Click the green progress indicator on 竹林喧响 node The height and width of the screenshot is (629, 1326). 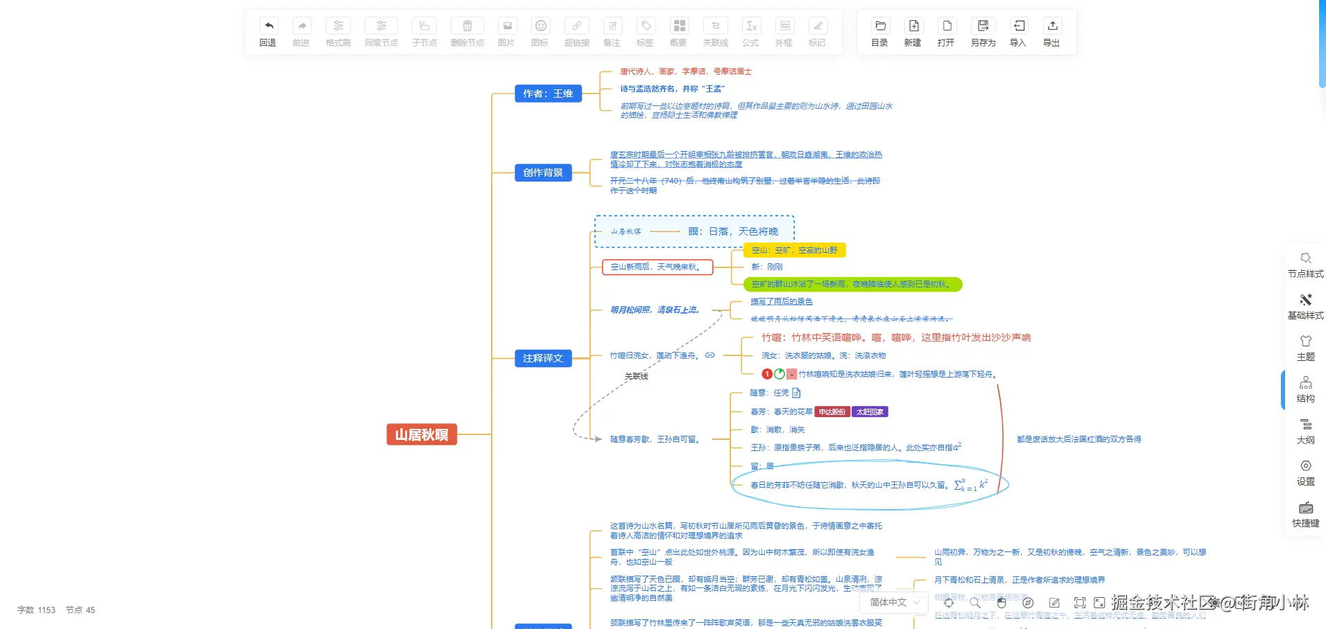[x=779, y=374]
